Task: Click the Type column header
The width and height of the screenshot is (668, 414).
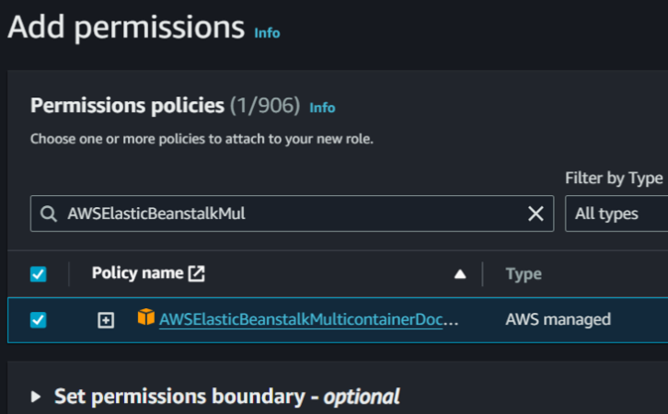Action: 524,273
